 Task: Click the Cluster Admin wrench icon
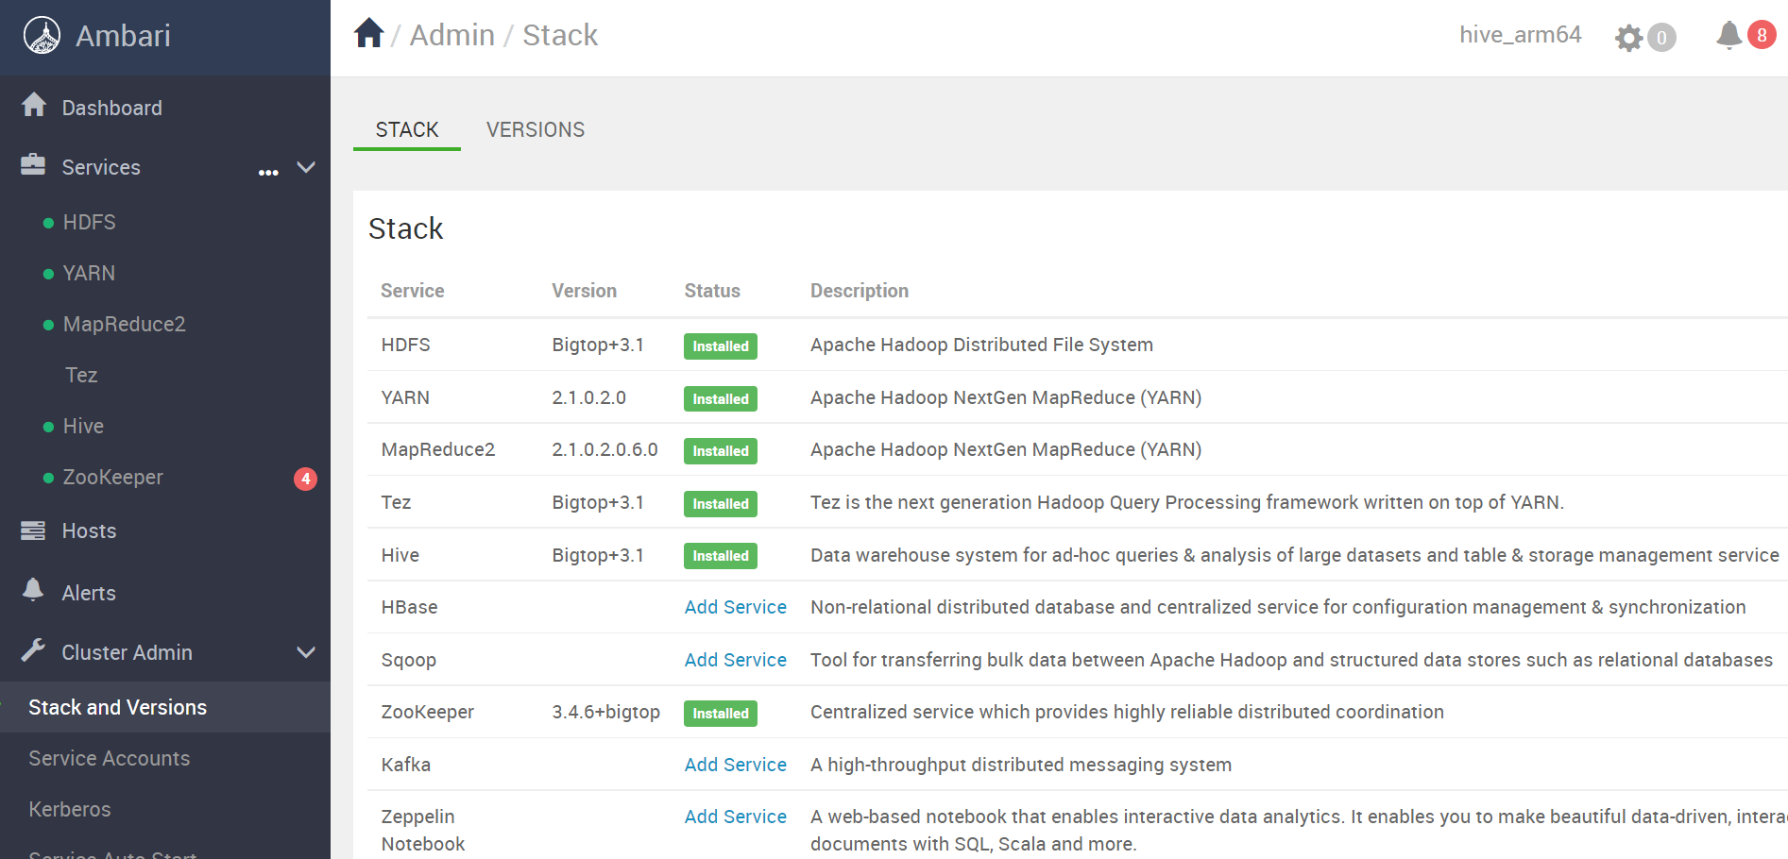(x=33, y=649)
